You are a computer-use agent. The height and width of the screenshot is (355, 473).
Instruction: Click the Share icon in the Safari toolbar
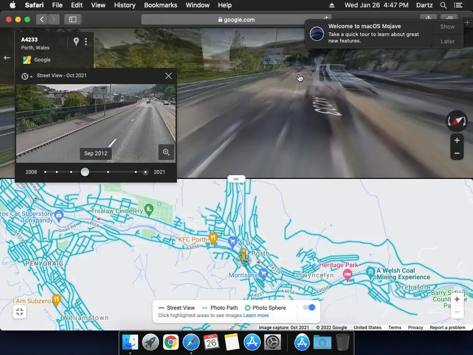(x=428, y=18)
